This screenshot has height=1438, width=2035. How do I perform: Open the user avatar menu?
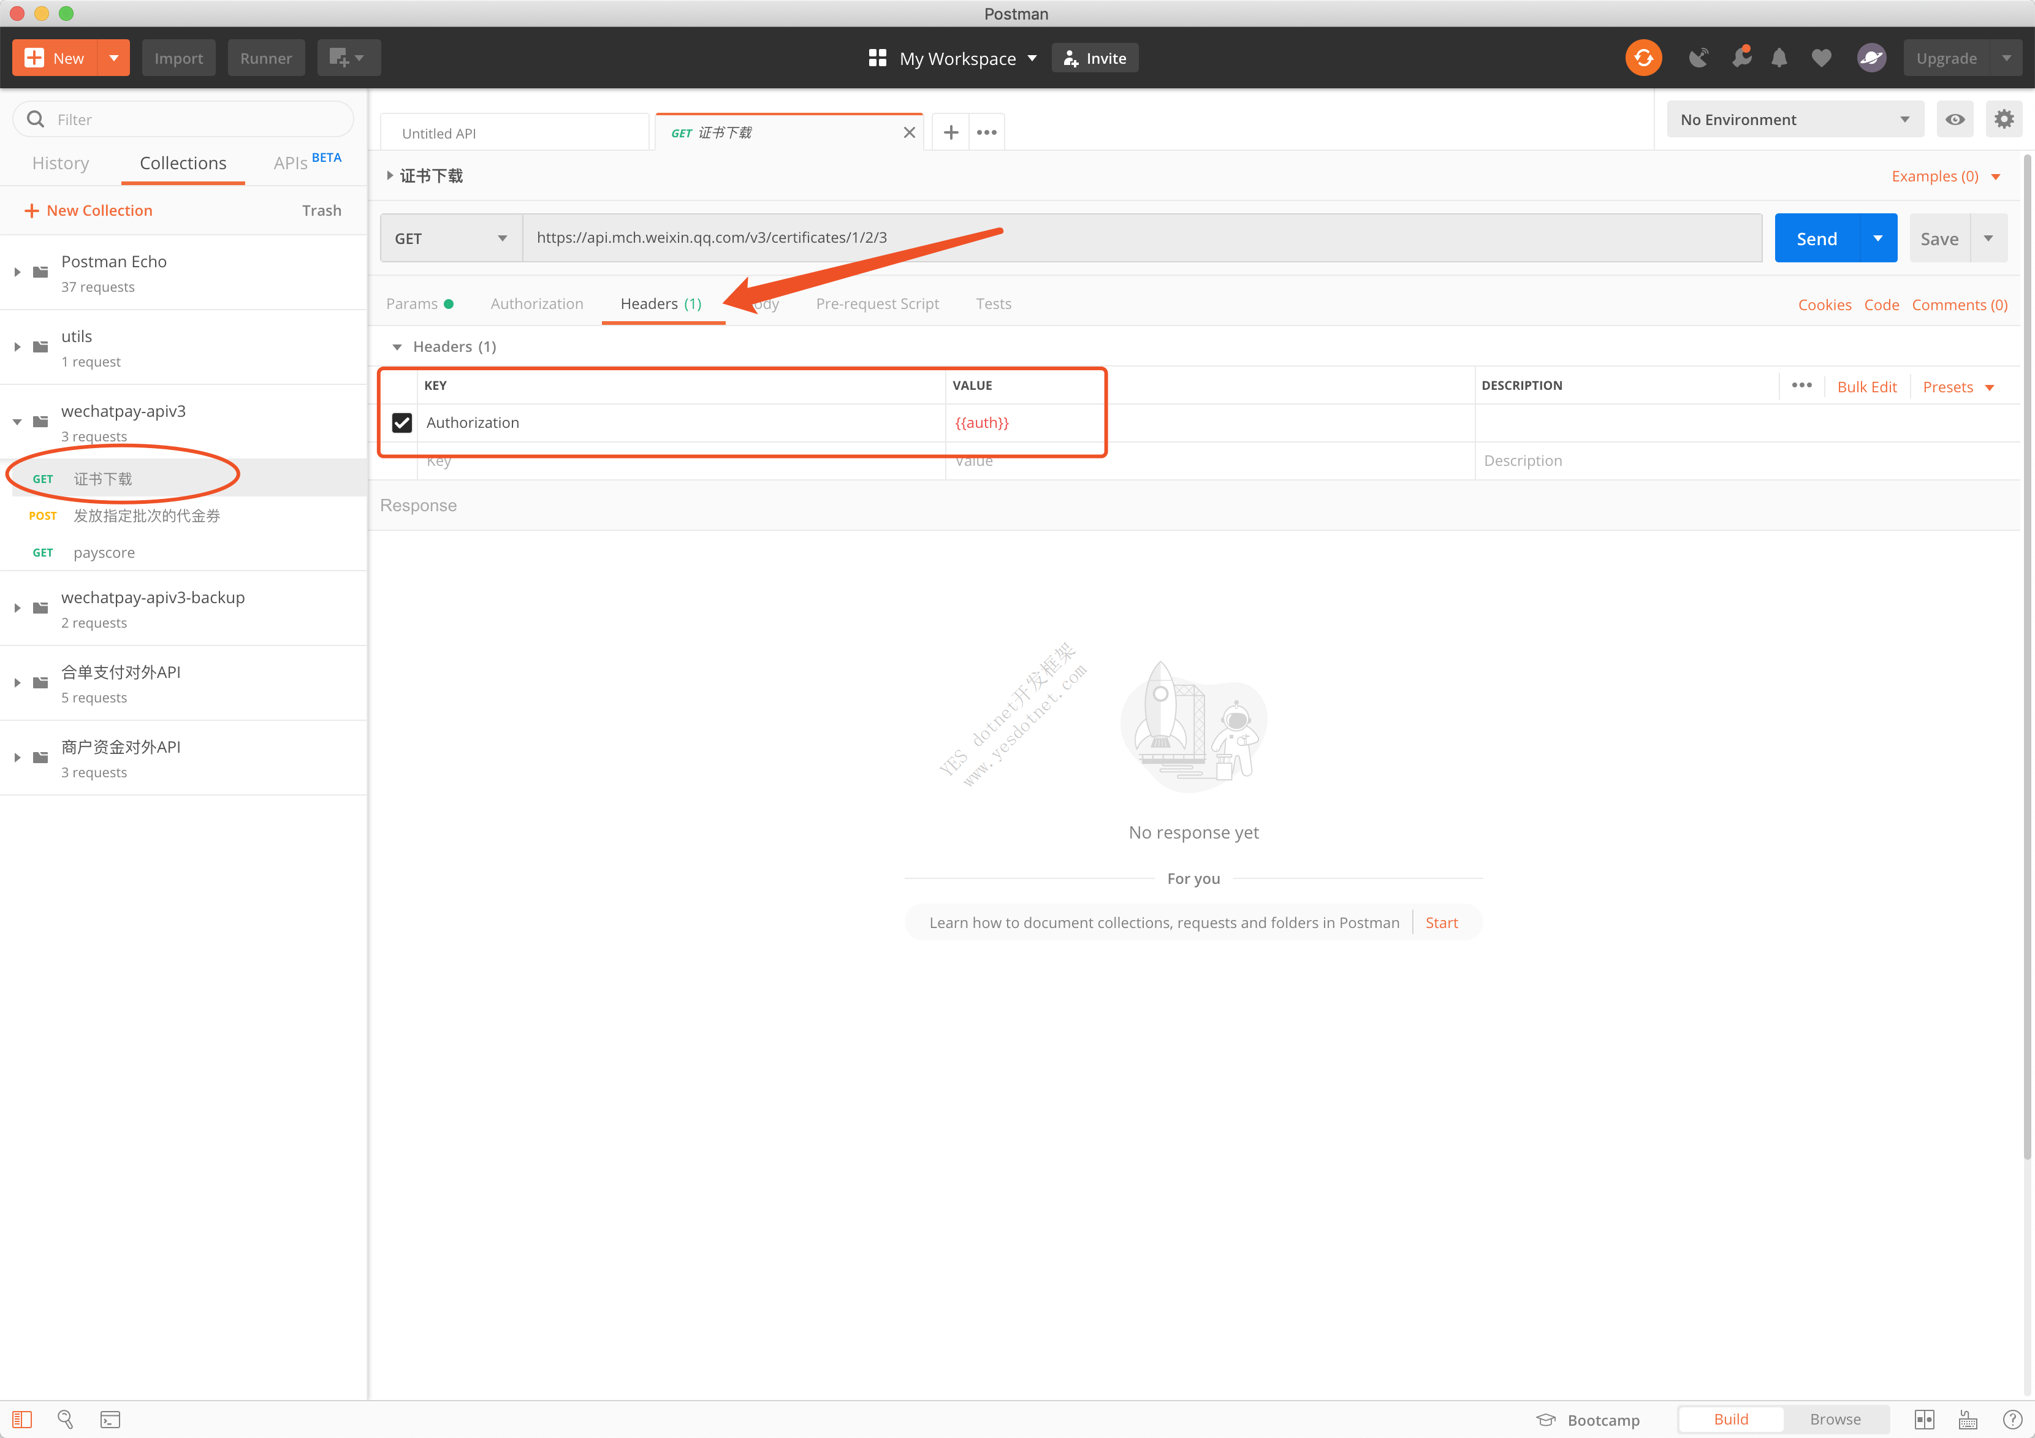pyautogui.click(x=1870, y=58)
